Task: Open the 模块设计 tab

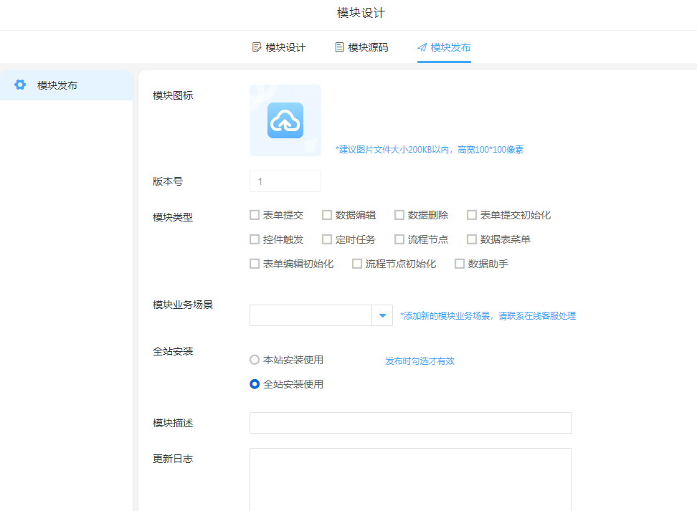Action: (x=279, y=47)
